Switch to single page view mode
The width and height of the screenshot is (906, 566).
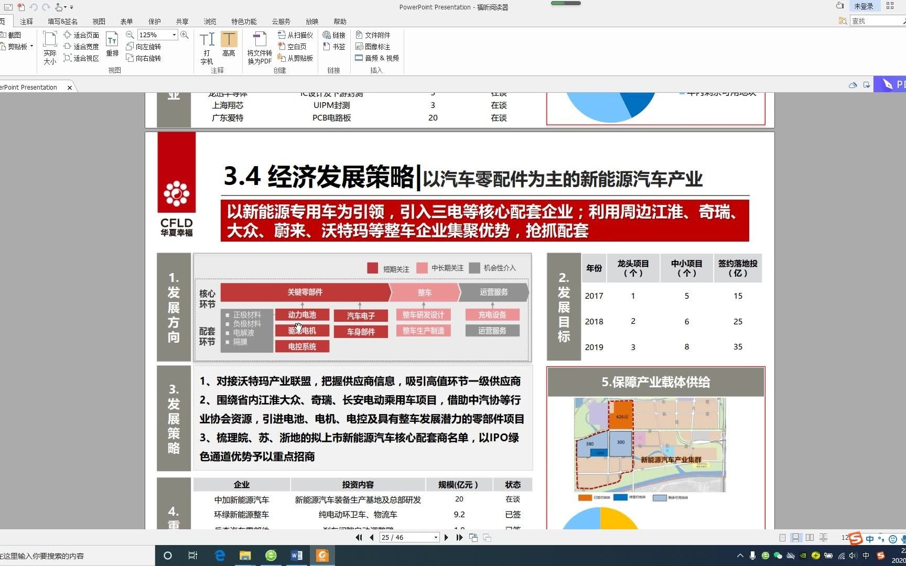(x=782, y=537)
